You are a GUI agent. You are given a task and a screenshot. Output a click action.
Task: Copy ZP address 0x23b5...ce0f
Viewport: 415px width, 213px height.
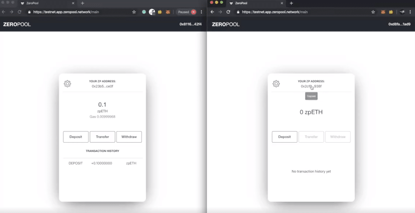coord(102,86)
